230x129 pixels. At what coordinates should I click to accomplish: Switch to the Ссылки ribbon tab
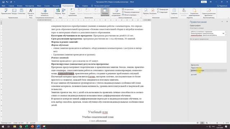pyautogui.click(x=47, y=6)
